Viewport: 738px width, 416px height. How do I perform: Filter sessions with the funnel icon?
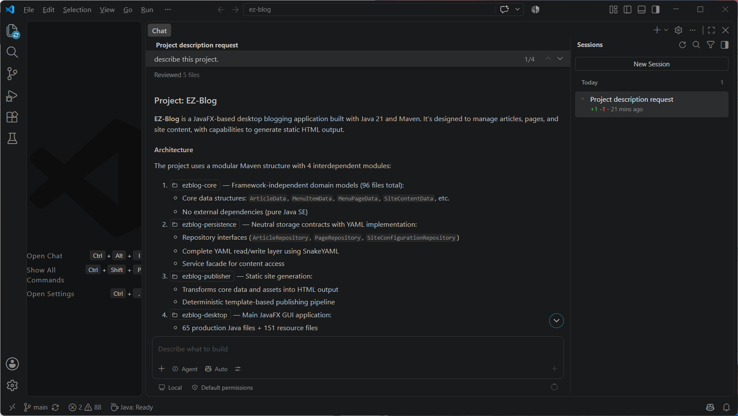710,45
